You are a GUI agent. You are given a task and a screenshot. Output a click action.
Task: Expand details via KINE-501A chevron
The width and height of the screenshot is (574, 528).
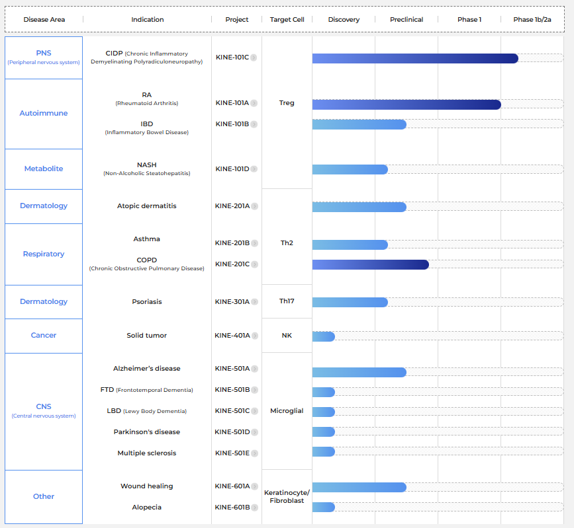pyautogui.click(x=254, y=369)
